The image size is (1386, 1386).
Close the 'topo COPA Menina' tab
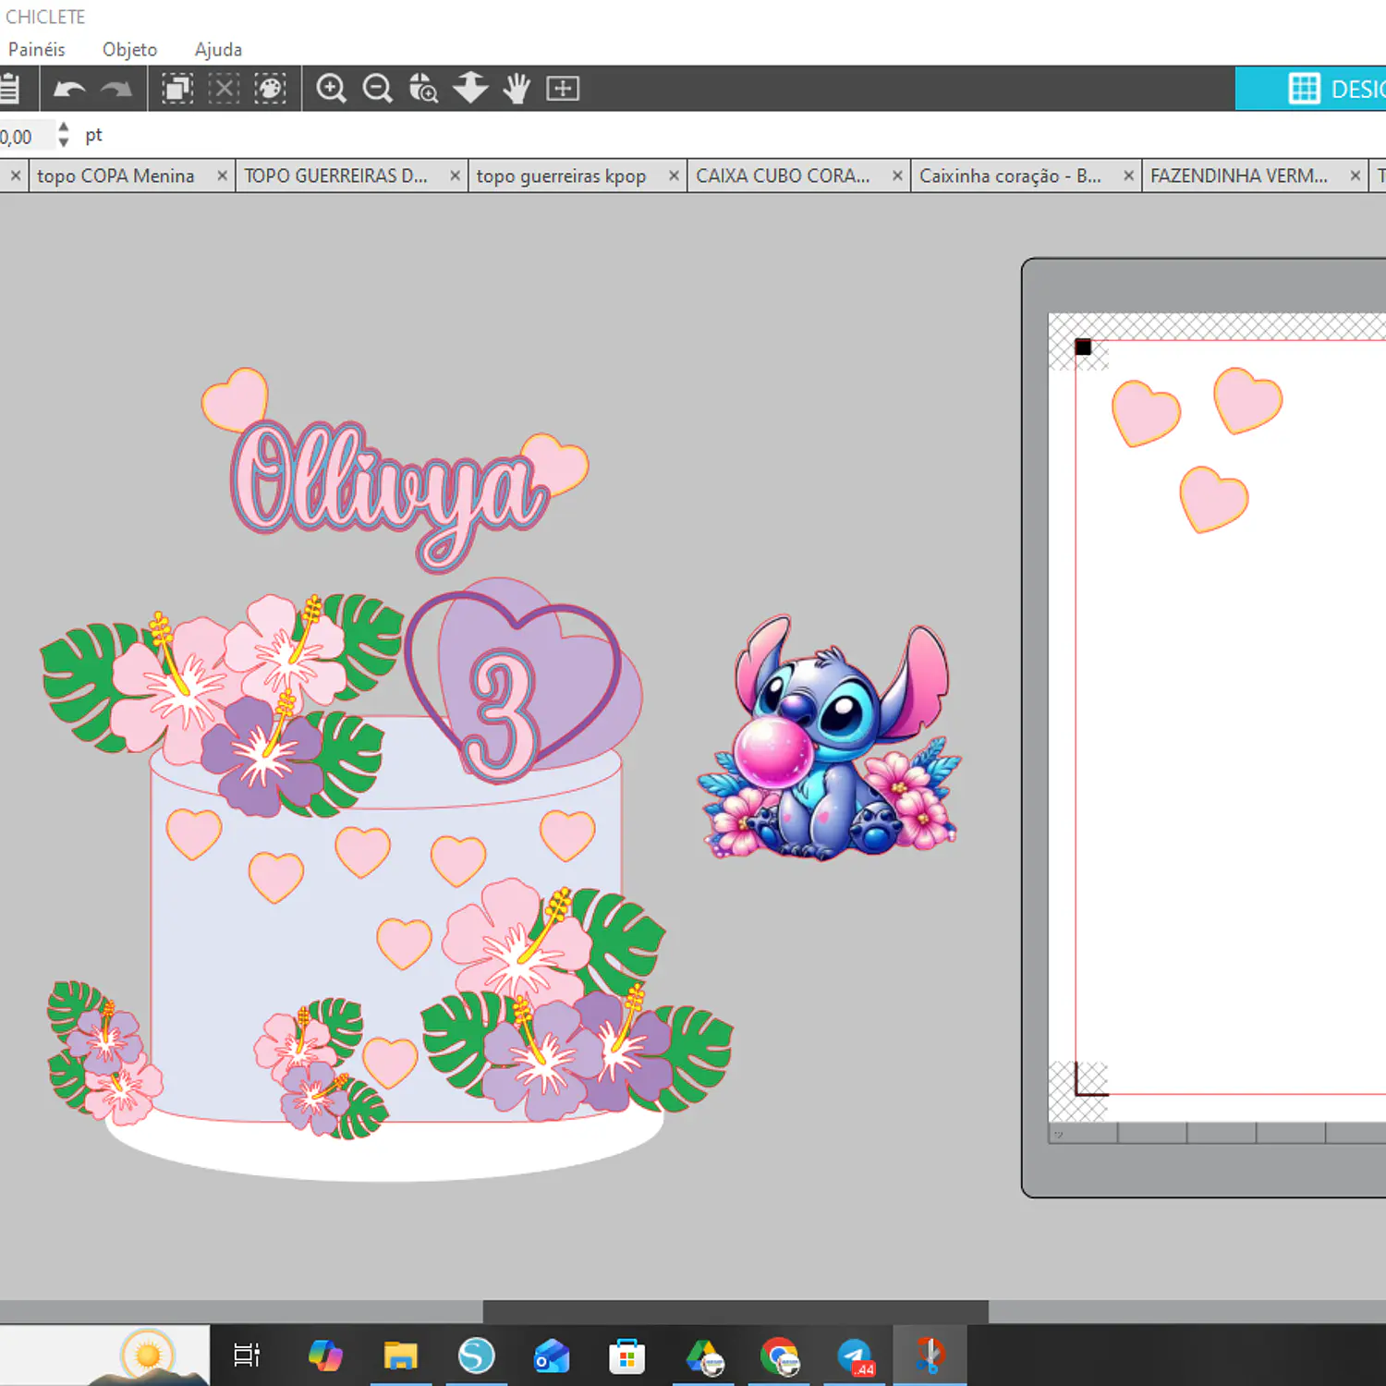click(223, 176)
